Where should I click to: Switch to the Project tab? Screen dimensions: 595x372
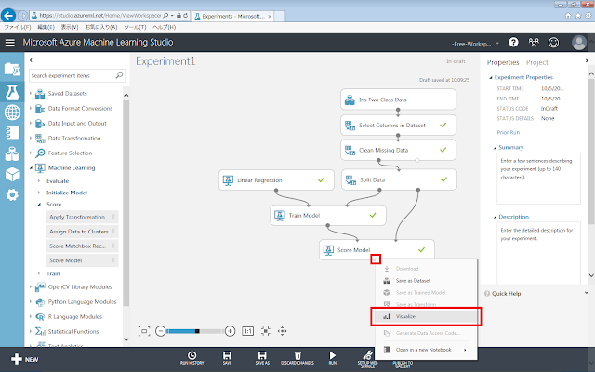[538, 62]
